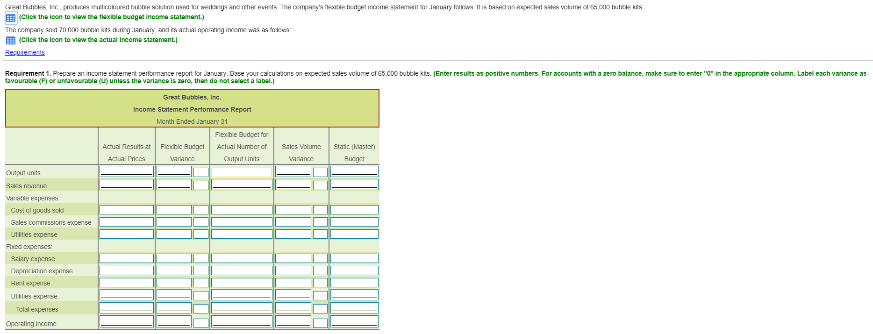873x334 pixels.
Task: Click fixed Utilities expense Actual Results field
Action: (127, 295)
